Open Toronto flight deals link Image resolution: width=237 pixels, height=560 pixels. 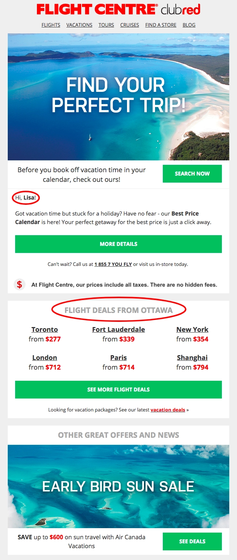(44, 329)
